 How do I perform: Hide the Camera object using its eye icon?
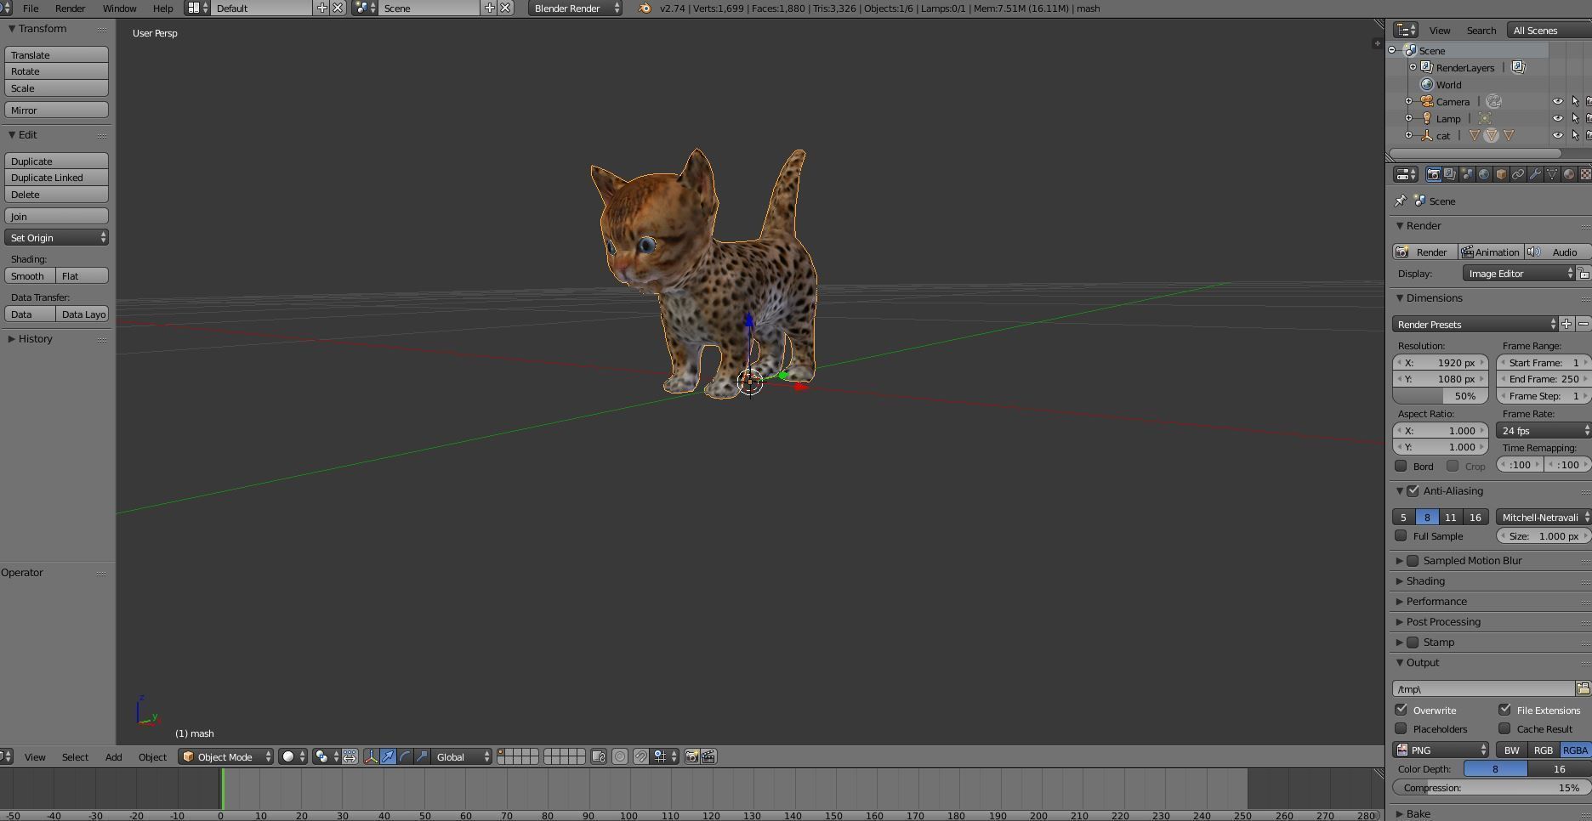tap(1558, 102)
